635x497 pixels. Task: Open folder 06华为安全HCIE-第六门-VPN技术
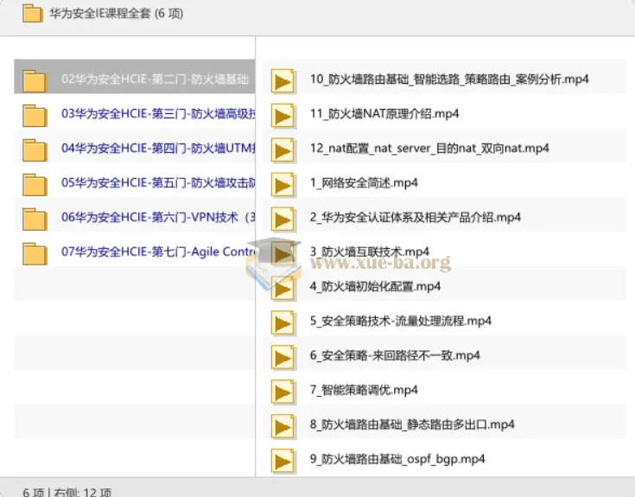[135, 217]
